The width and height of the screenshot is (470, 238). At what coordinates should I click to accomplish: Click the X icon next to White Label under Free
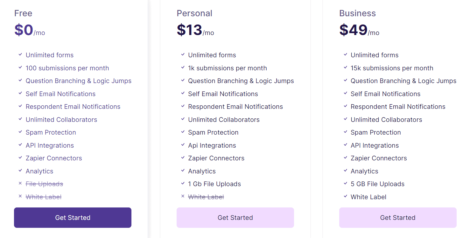coord(20,197)
